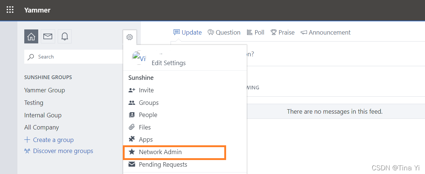Image resolution: width=425 pixels, height=174 pixels.
Task: Choose Groups from the settings menu
Action: pos(149,103)
